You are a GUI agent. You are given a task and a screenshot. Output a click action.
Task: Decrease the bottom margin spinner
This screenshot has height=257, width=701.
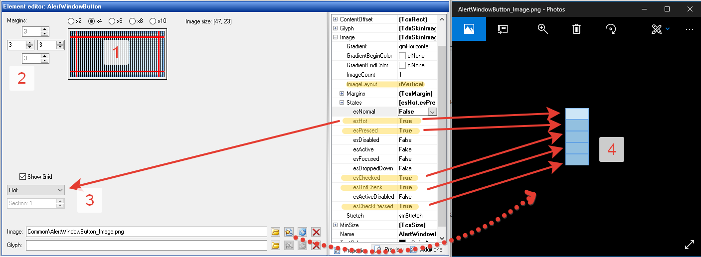[x=45, y=61]
